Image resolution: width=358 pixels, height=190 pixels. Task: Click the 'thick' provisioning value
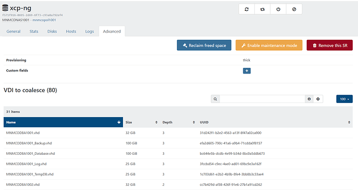246,60
